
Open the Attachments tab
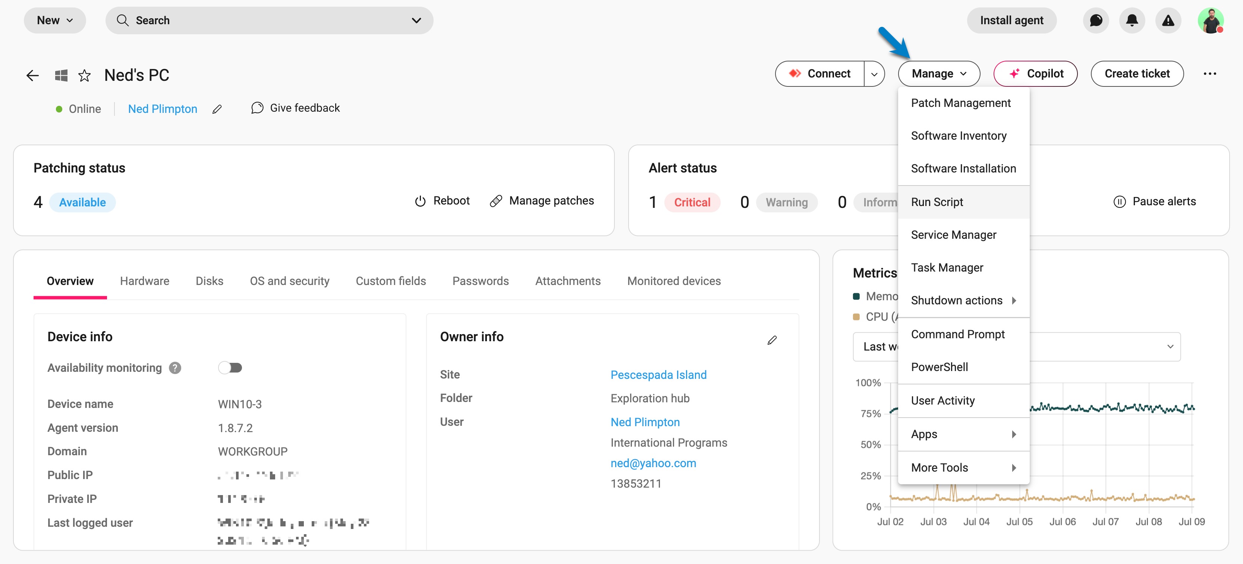tap(568, 281)
